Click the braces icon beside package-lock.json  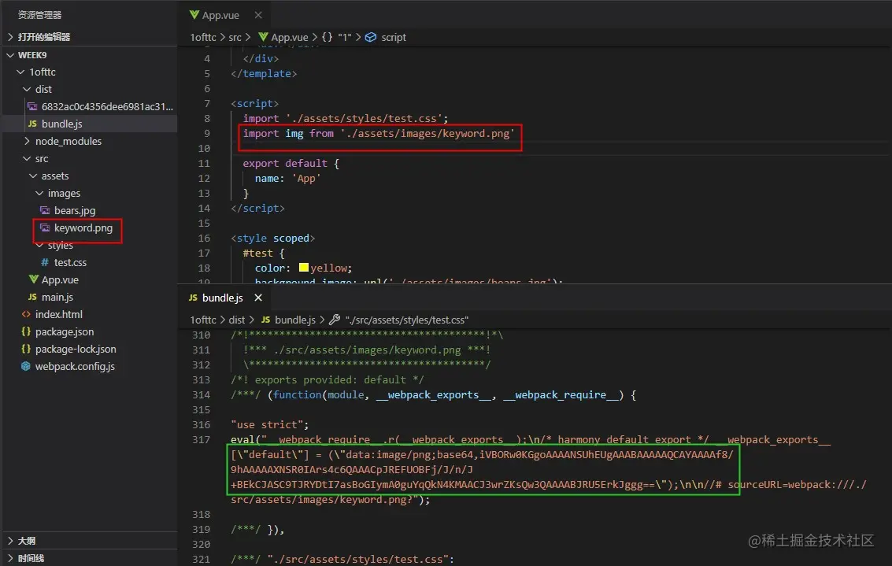26,350
